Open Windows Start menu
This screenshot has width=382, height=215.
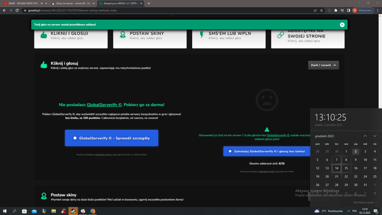tap(5, 211)
